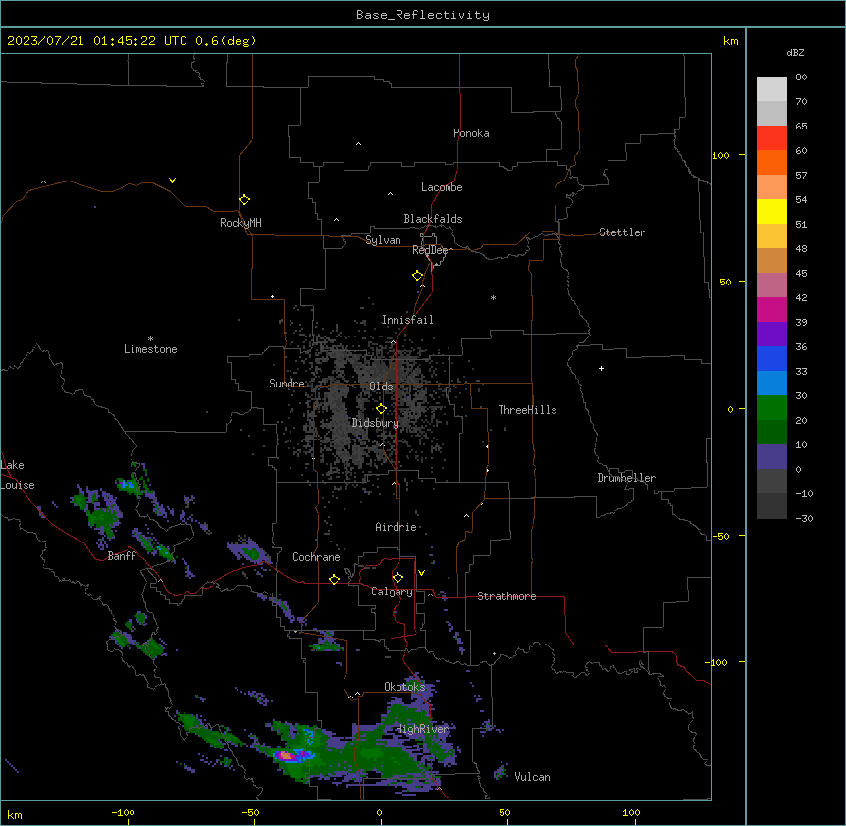
Task: Click the Cochrane city label
Action: click(316, 557)
